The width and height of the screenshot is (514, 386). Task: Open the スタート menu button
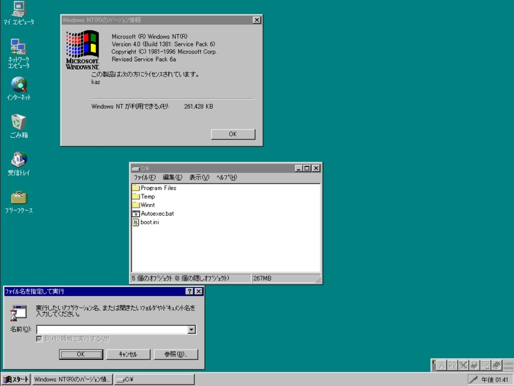16,380
